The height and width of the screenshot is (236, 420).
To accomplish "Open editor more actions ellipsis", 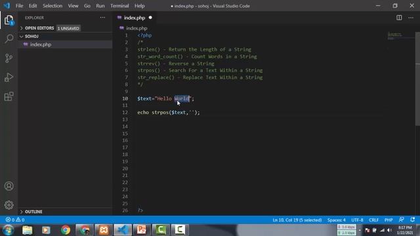I will pyautogui.click(x=411, y=18).
